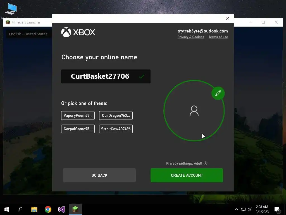Open the privacy settings info icon
This screenshot has height=215, width=286.
(205, 163)
